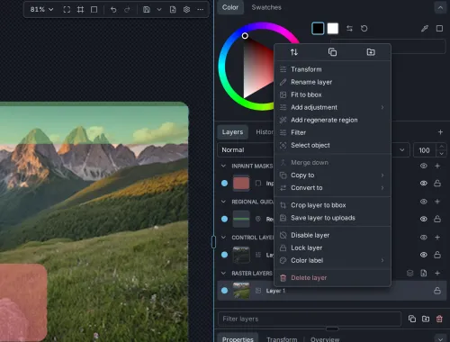The image size is (450, 342).
Task: Collapse the INPAINT MASKS group
Action: point(223,166)
